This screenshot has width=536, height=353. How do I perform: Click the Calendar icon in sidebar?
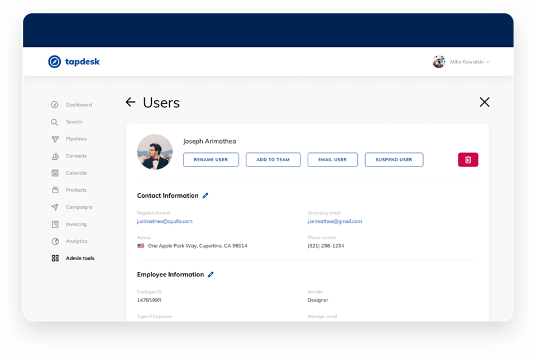tap(55, 173)
